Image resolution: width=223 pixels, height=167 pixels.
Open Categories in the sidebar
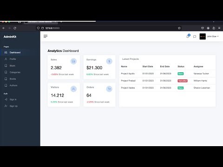(x=20, y=72)
